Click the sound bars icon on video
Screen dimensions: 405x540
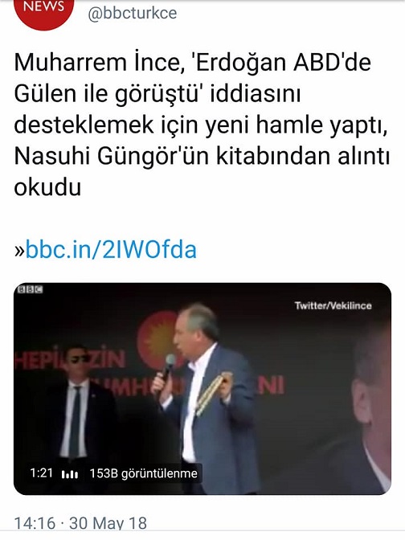(x=70, y=474)
